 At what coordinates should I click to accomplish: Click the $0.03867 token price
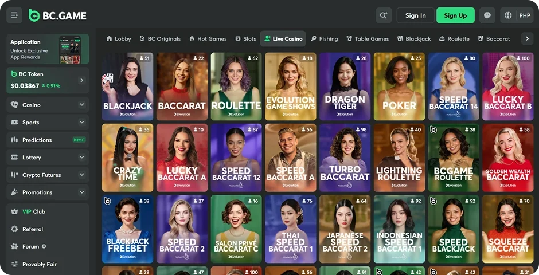coord(25,86)
